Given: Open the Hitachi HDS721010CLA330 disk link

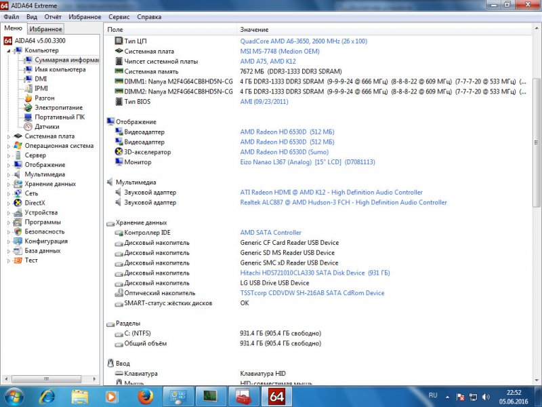Looking at the screenshot, I should click(x=314, y=273).
